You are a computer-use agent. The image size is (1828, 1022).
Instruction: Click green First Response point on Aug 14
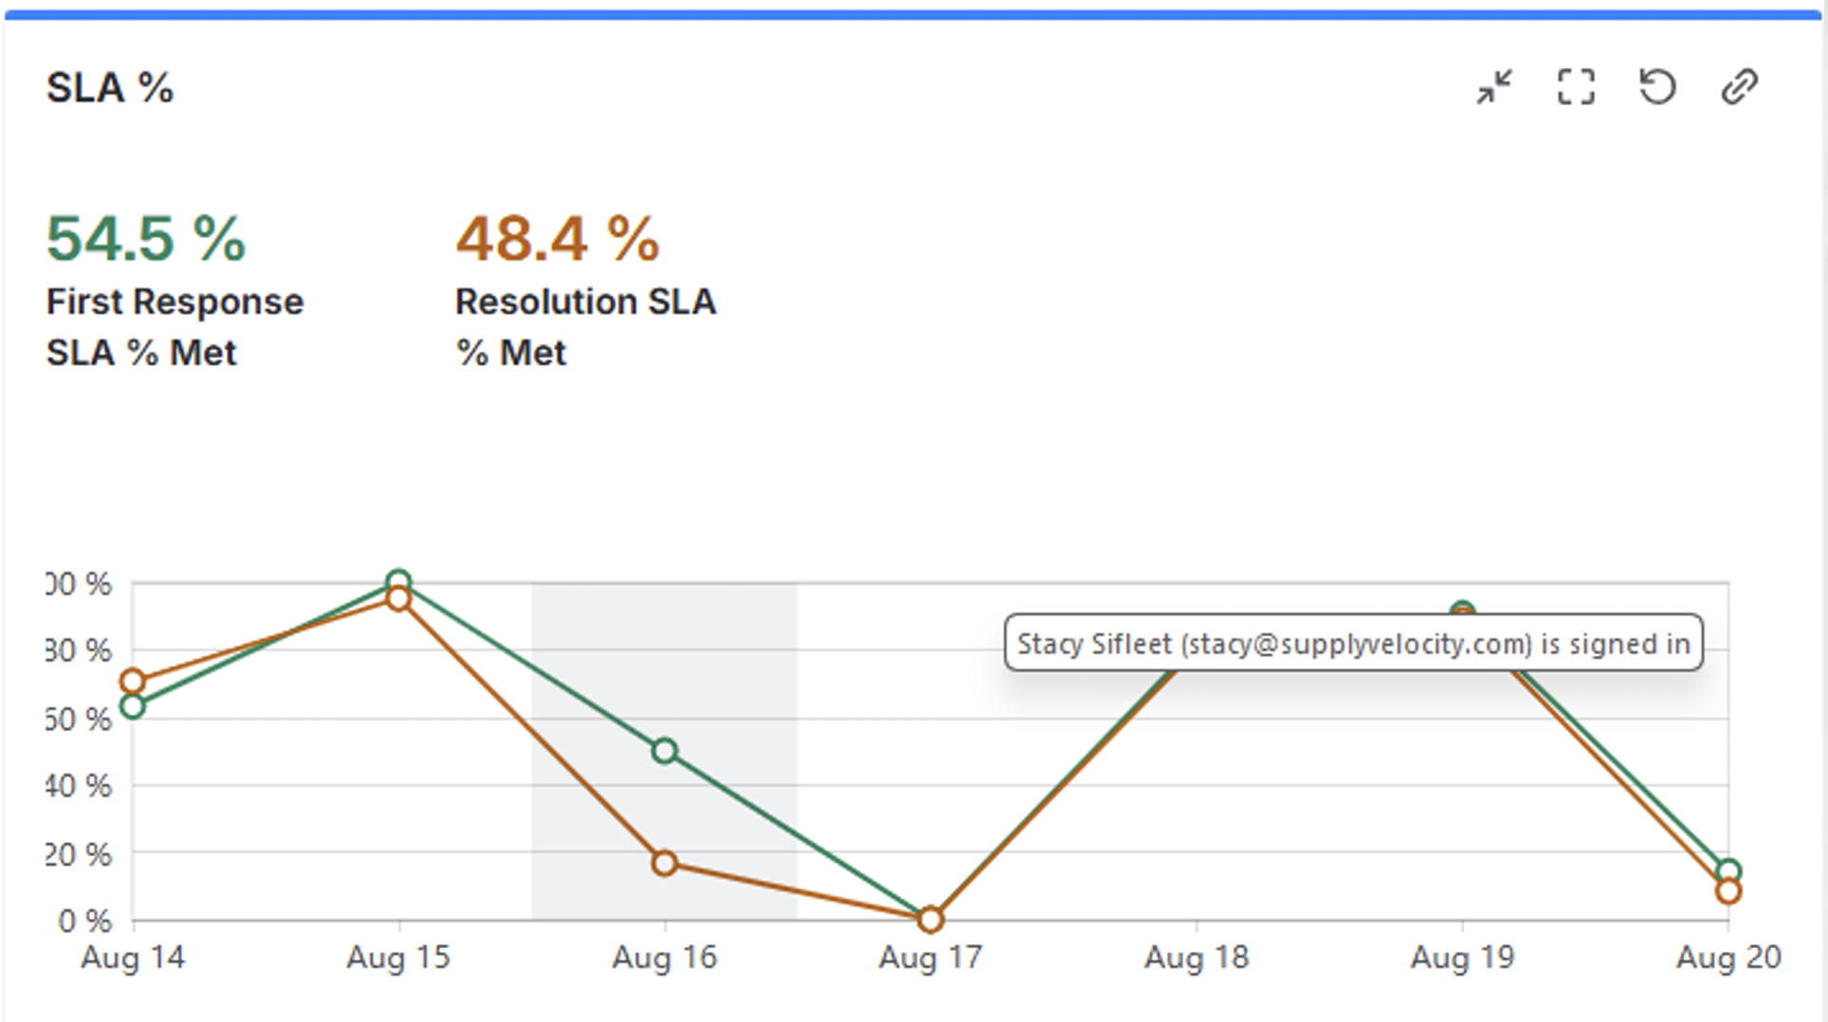133,706
